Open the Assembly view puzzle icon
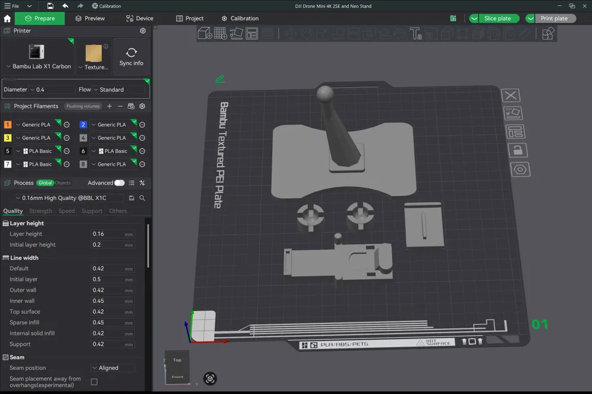The height and width of the screenshot is (394, 592). [x=548, y=33]
